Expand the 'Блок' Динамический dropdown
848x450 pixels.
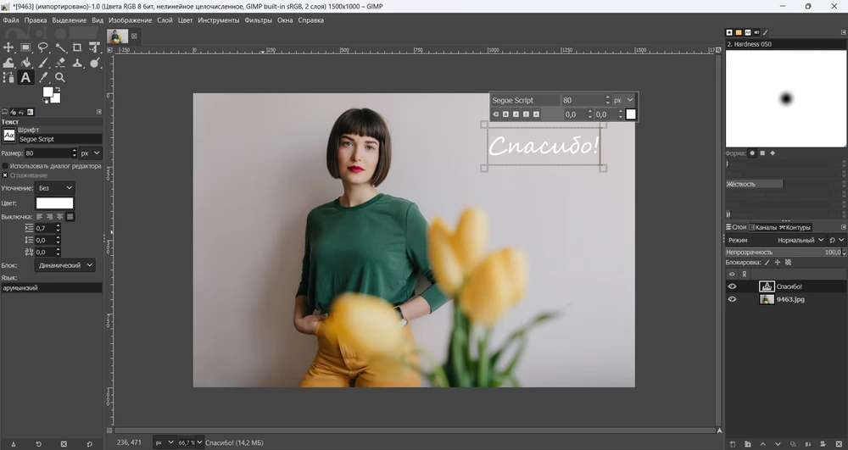click(x=65, y=265)
